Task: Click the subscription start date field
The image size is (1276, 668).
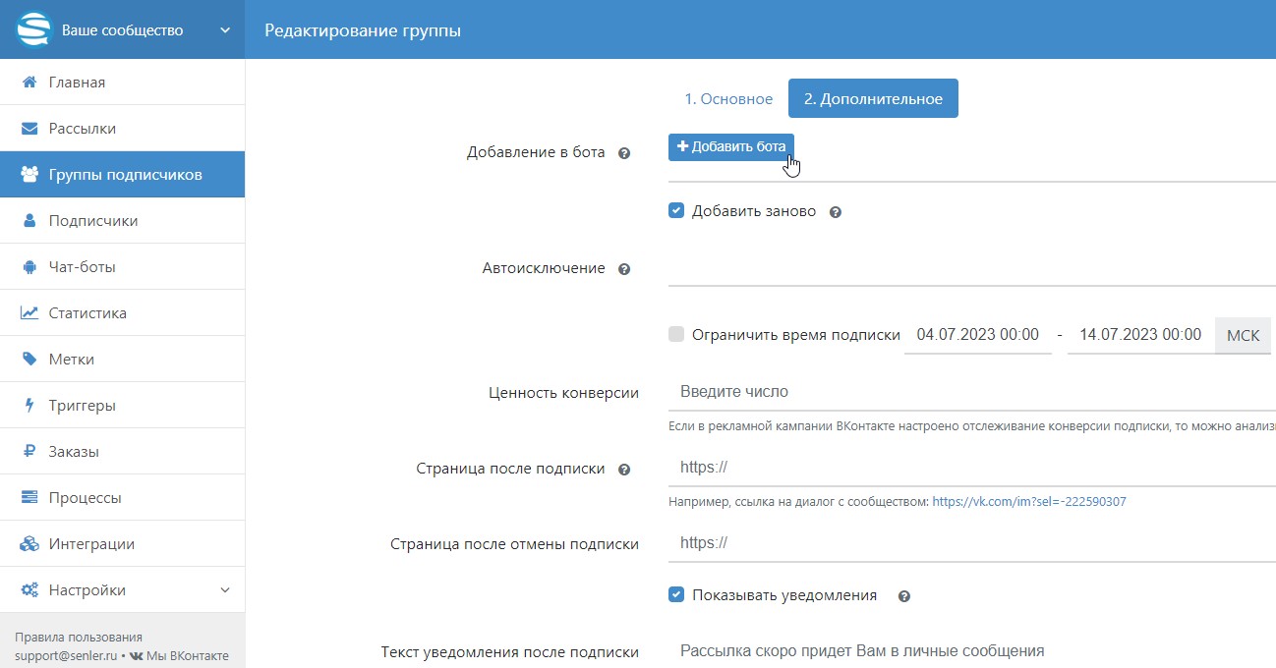Action: click(x=977, y=335)
